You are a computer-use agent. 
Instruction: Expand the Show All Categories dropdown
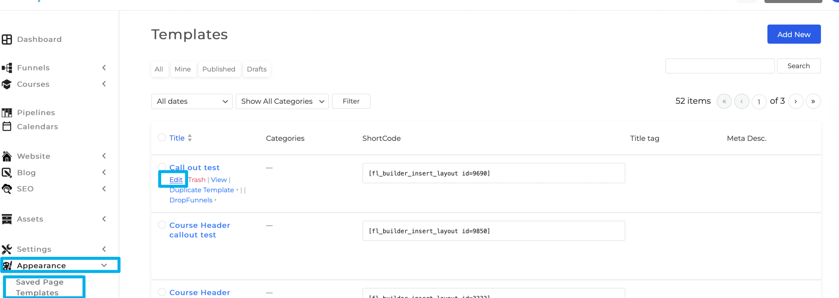coord(282,101)
